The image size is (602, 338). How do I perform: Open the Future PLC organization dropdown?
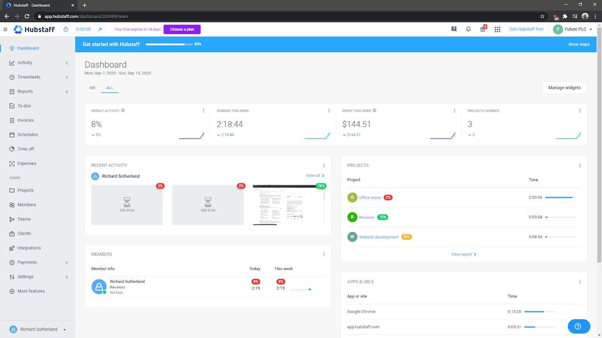575,28
